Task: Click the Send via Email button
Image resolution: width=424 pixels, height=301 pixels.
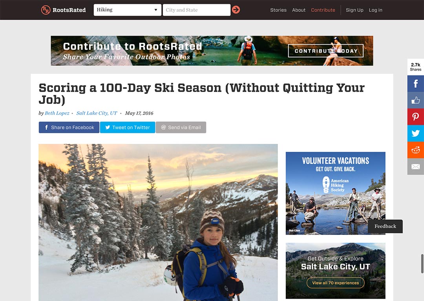Action: point(181,127)
